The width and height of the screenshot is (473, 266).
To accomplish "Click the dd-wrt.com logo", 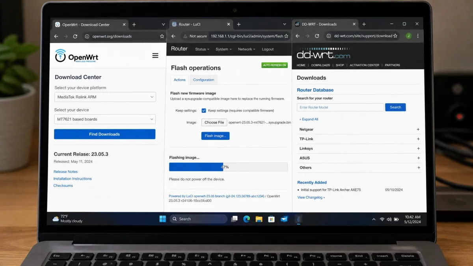I will 323,54.
